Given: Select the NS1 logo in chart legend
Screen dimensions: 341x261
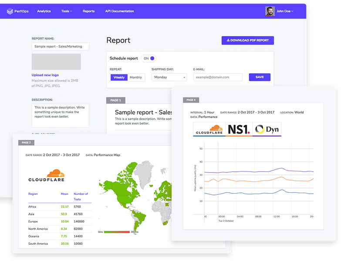Looking at the screenshot, I should [x=239, y=129].
